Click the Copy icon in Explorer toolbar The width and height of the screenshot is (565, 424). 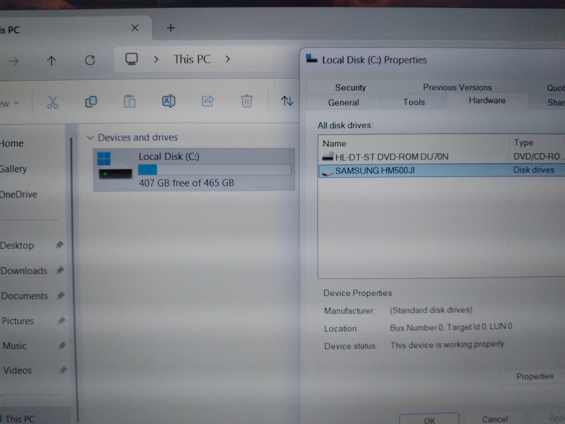pos(91,102)
